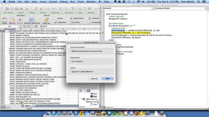The image size is (209, 117).
Task: Insert a List Box form control
Action: (75, 22)
